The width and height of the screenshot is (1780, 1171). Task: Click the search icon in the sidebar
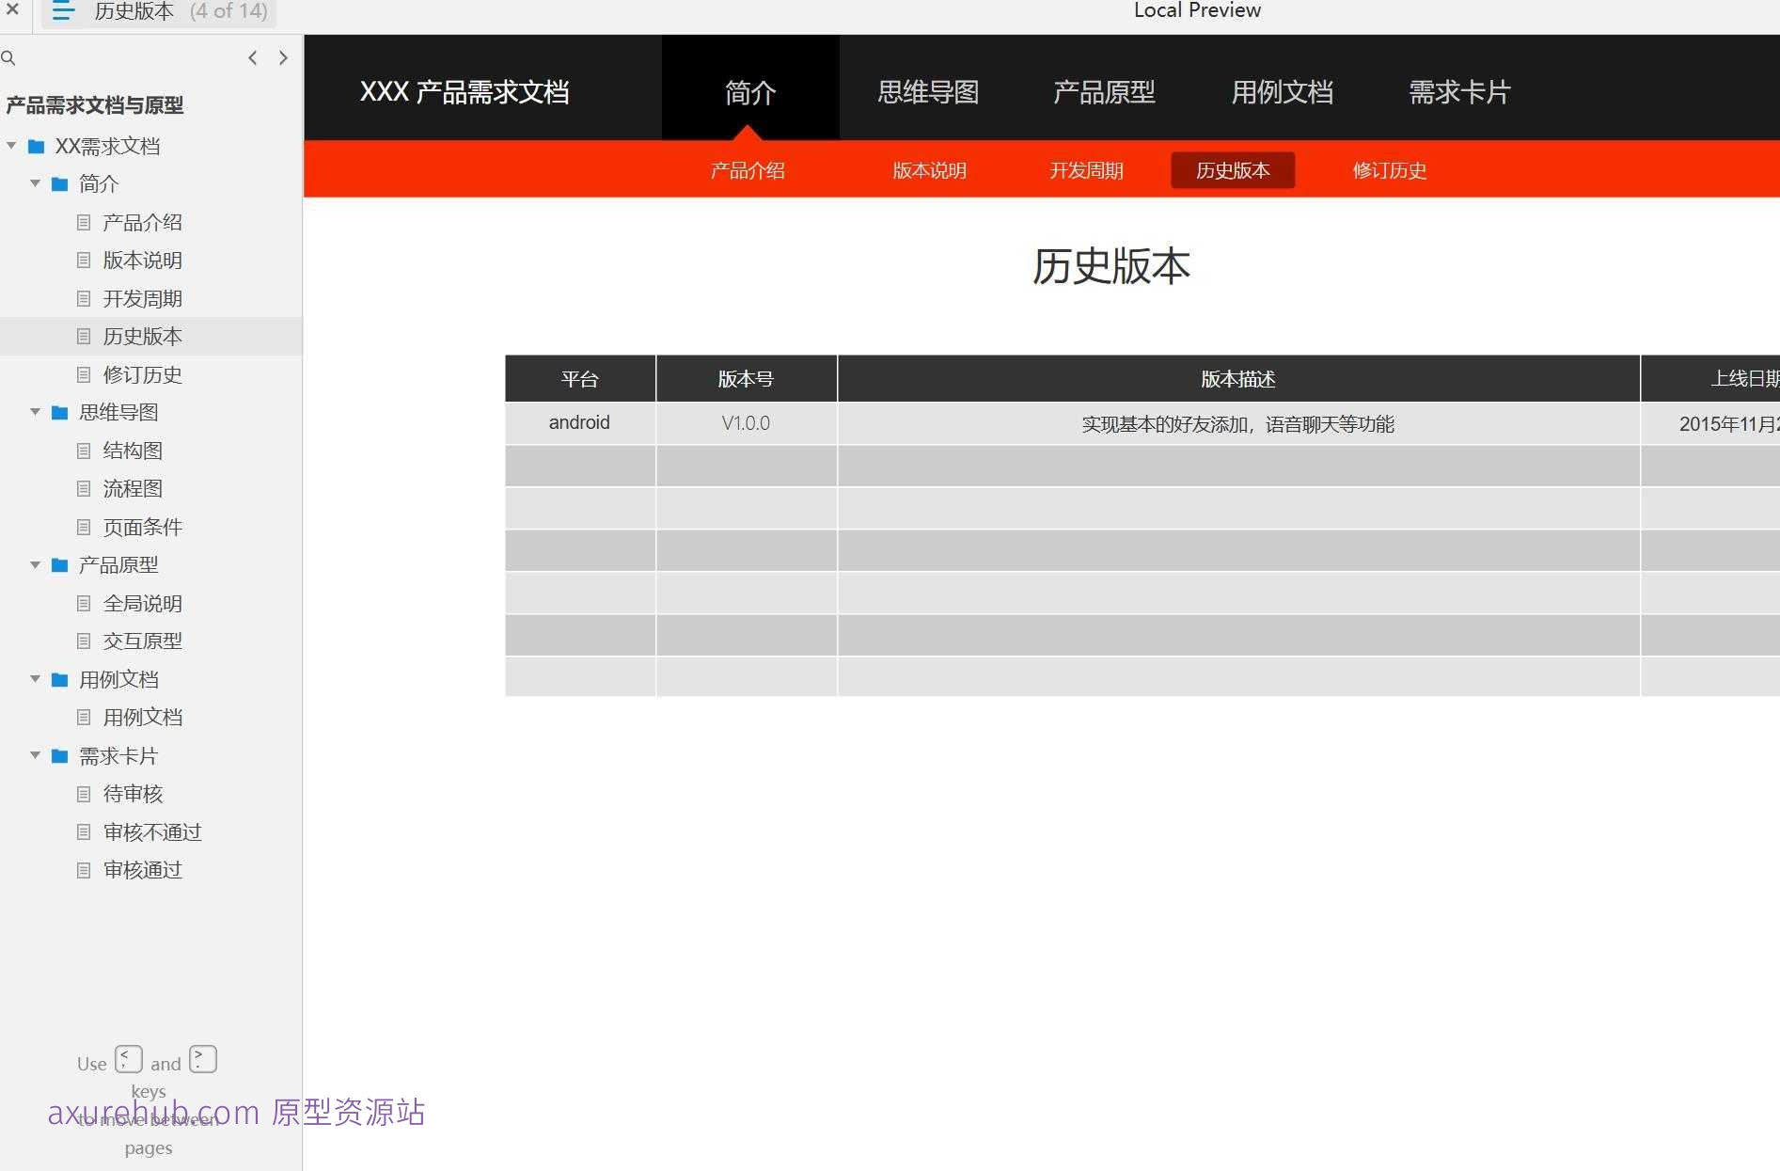[x=8, y=57]
